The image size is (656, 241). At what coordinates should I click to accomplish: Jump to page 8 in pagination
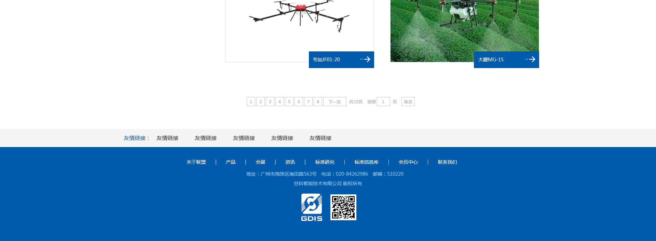(318, 102)
